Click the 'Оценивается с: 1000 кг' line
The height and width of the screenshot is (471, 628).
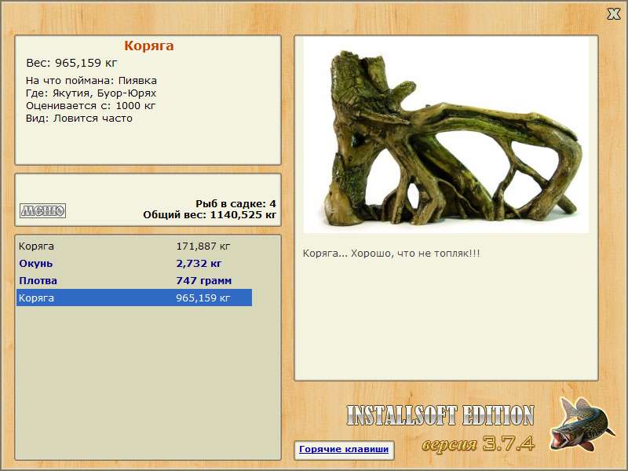point(90,106)
